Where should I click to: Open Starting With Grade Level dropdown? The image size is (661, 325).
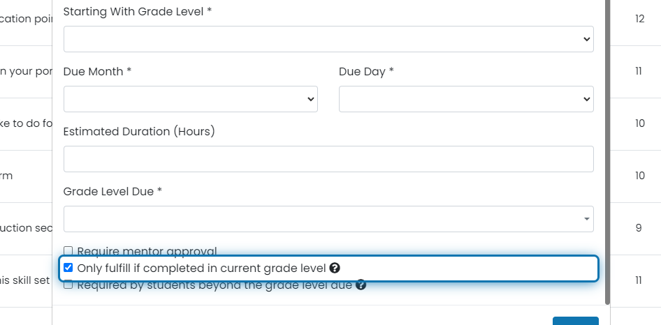(x=328, y=39)
